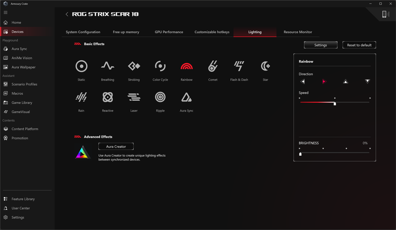The image size is (396, 230).
Task: Go back using the arrow beside ROG STRIX SCAR 18
Action: 67,14
